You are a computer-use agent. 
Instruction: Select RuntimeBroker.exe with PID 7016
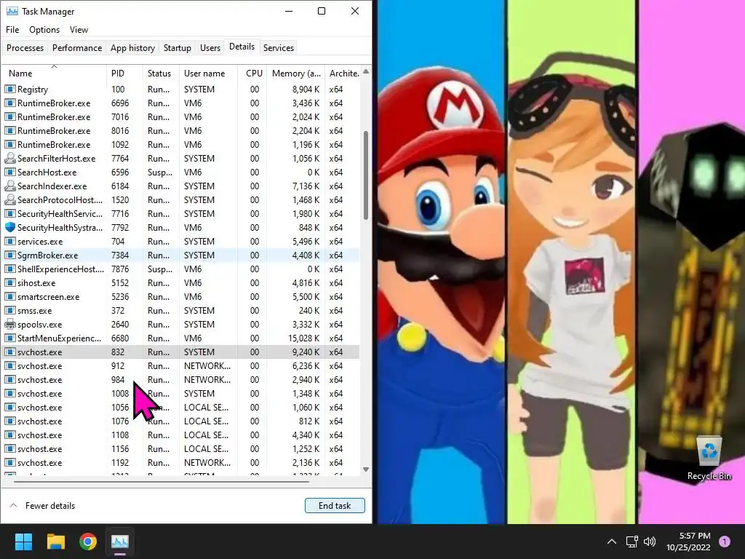point(180,117)
